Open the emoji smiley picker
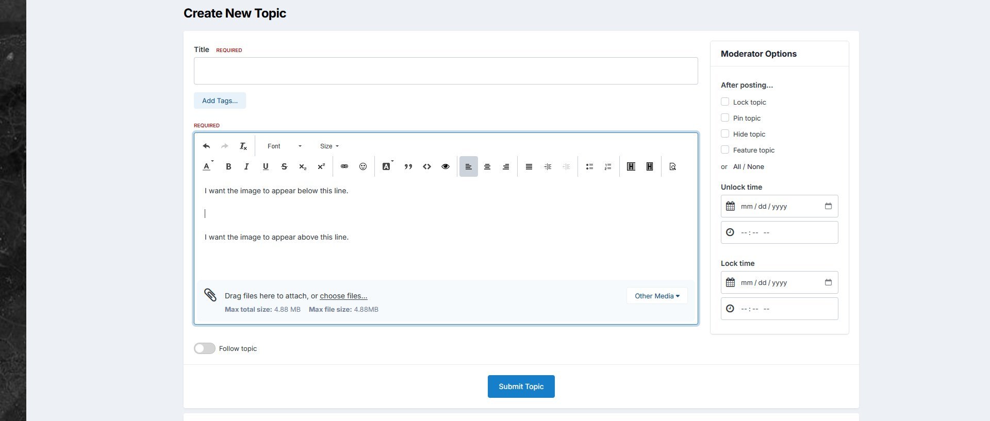Image resolution: width=990 pixels, height=421 pixels. point(363,166)
